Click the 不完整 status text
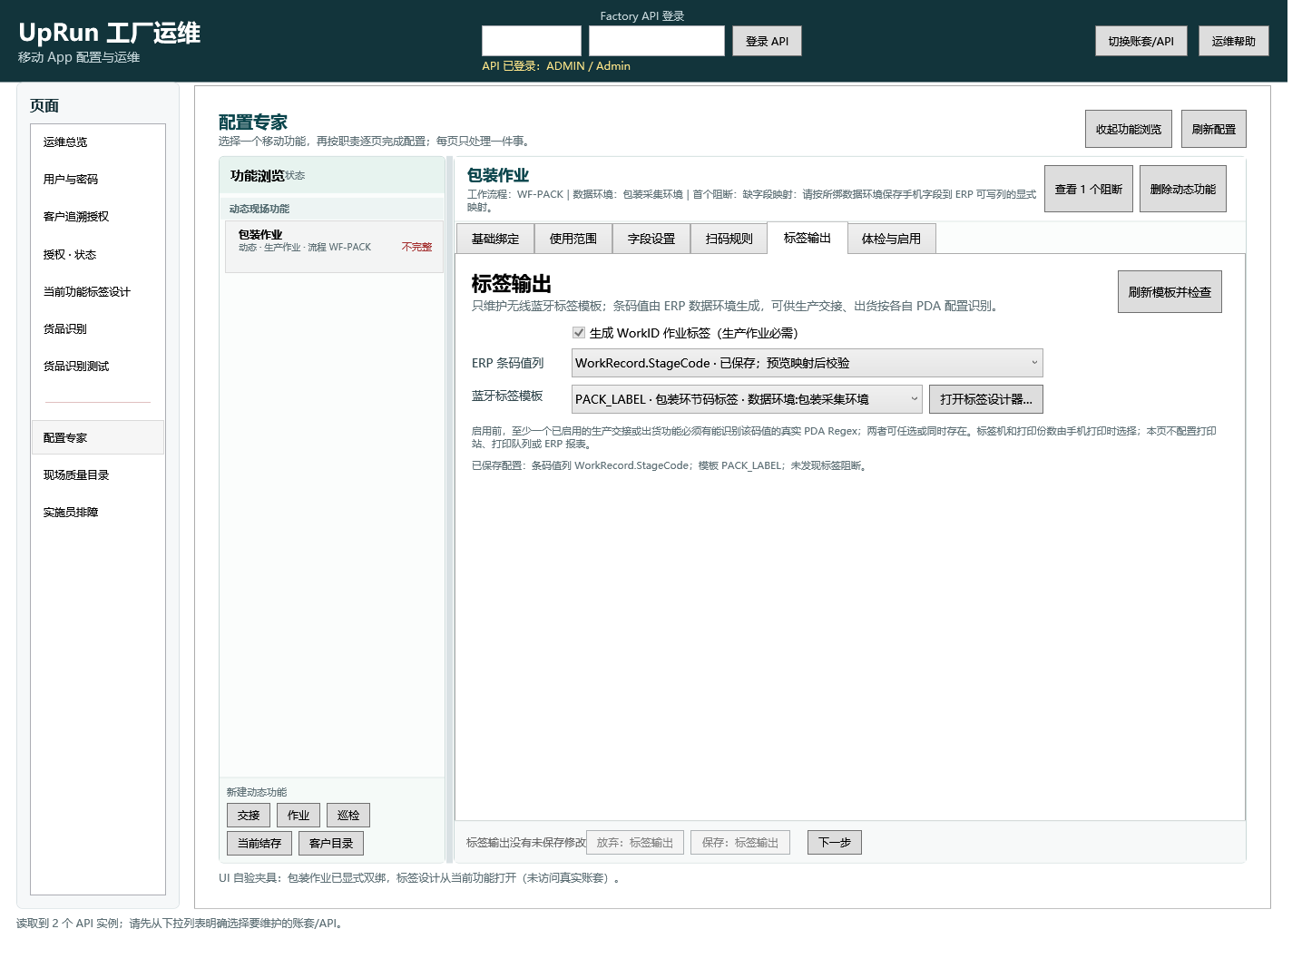This screenshot has width=1302, height=978. [x=416, y=247]
